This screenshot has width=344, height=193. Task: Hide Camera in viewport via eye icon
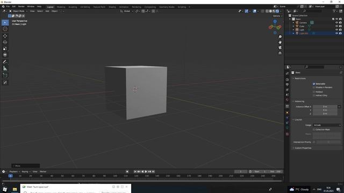tap(336, 23)
